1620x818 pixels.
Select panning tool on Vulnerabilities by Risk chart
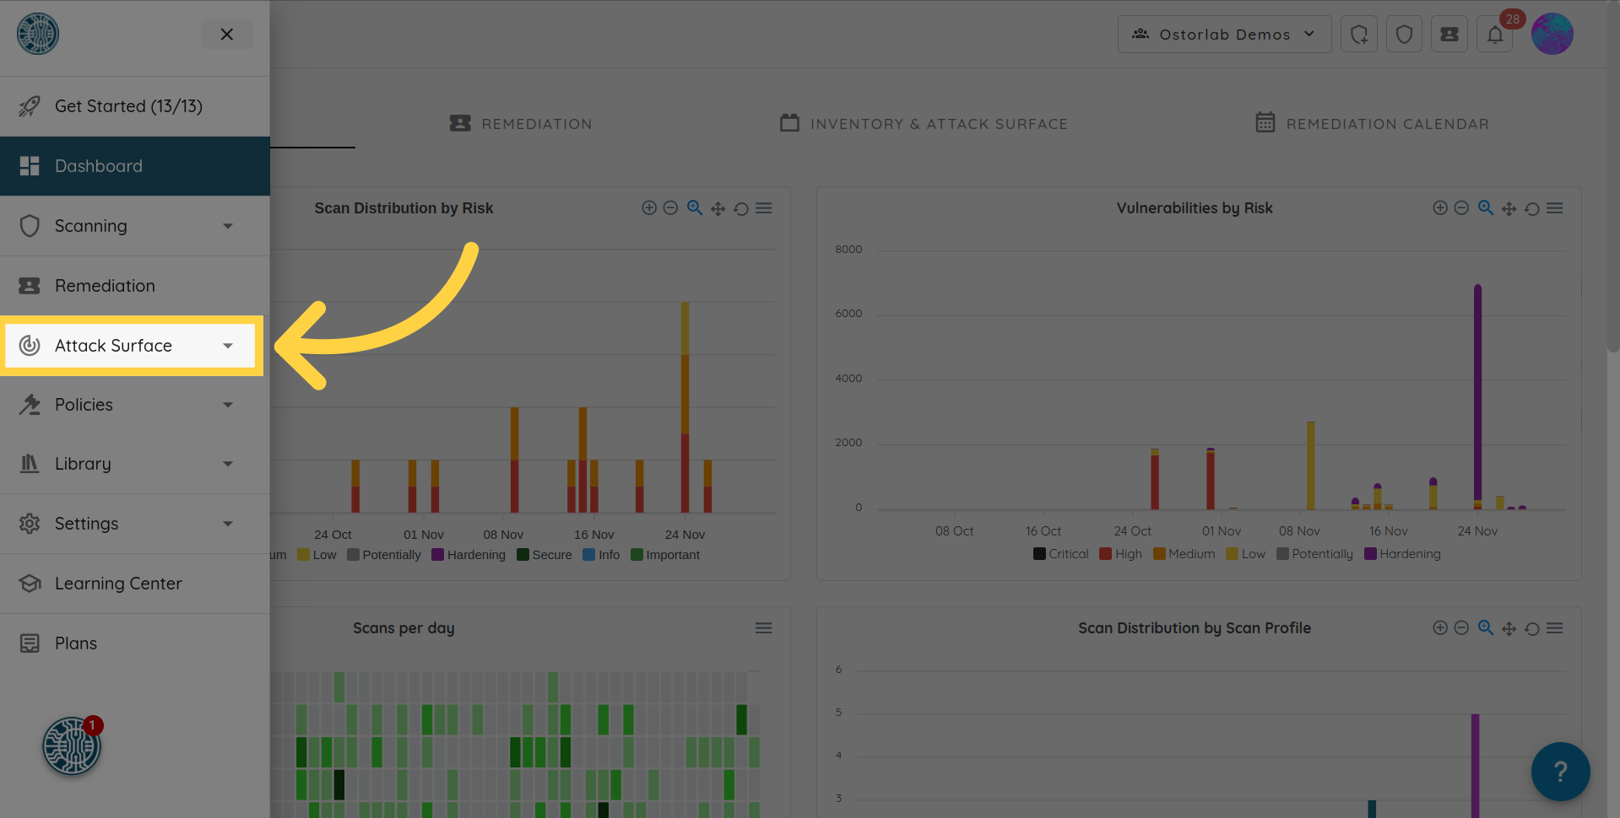tap(1509, 208)
